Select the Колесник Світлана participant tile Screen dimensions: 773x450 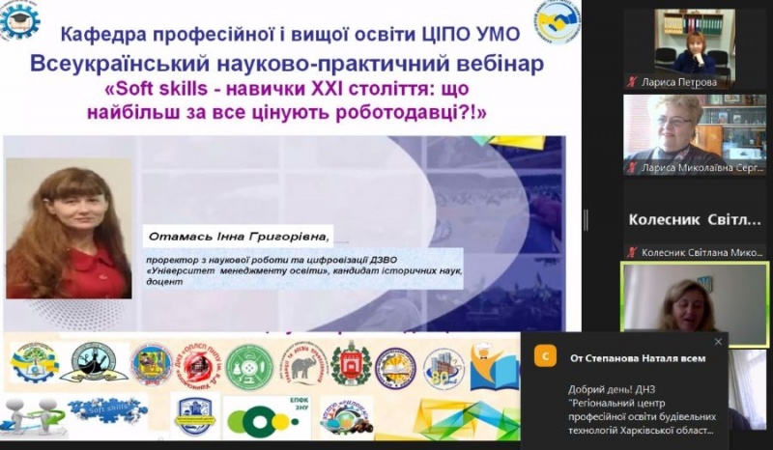coord(694,220)
